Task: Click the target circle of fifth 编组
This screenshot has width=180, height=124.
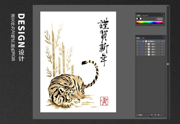Action: tap(162, 55)
